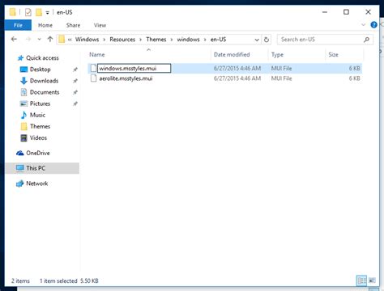
Task: Click the MUI File type of aerolite.msstyles.mui
Action: (x=281, y=78)
